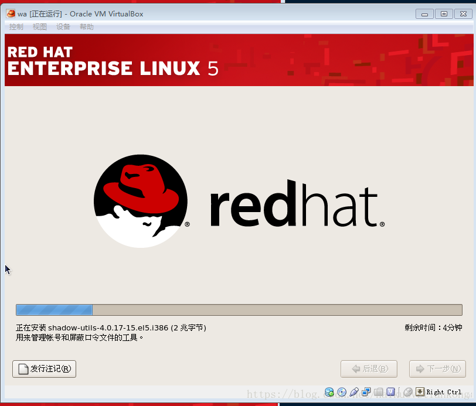Click the keyboard capture host key icon

coord(420,392)
